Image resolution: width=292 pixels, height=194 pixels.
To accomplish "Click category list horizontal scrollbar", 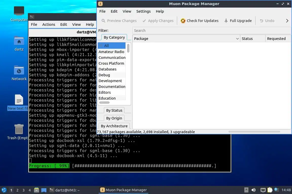I will click(x=104, y=103).
